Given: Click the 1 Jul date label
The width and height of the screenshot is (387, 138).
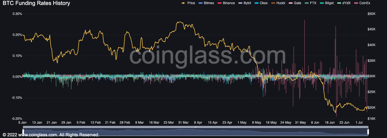Looking at the screenshot, I should (x=359, y=123).
